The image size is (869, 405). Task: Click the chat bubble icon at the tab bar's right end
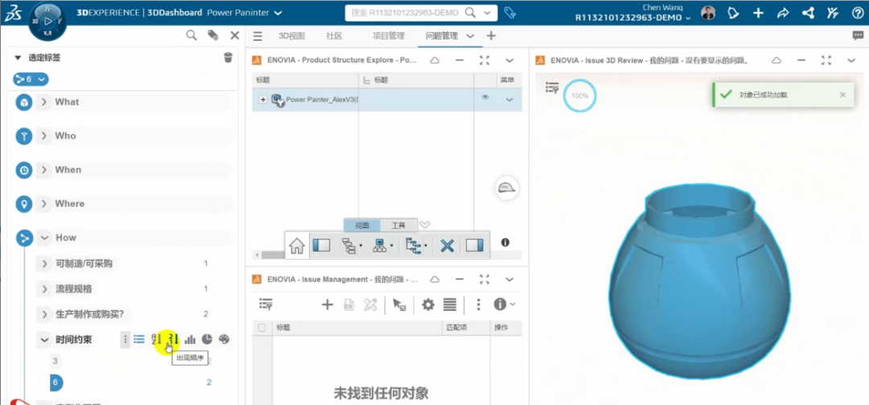pyautogui.click(x=858, y=35)
